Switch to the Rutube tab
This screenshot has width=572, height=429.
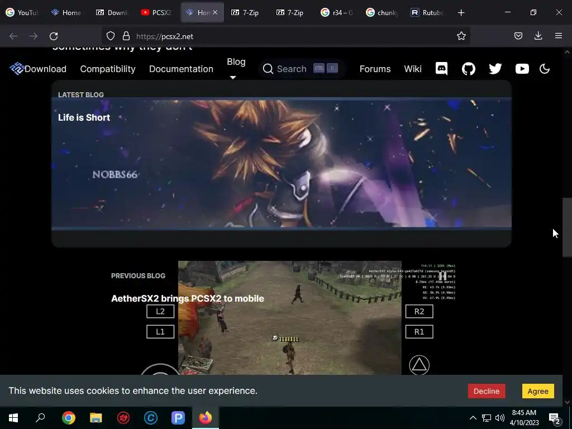[x=427, y=13]
